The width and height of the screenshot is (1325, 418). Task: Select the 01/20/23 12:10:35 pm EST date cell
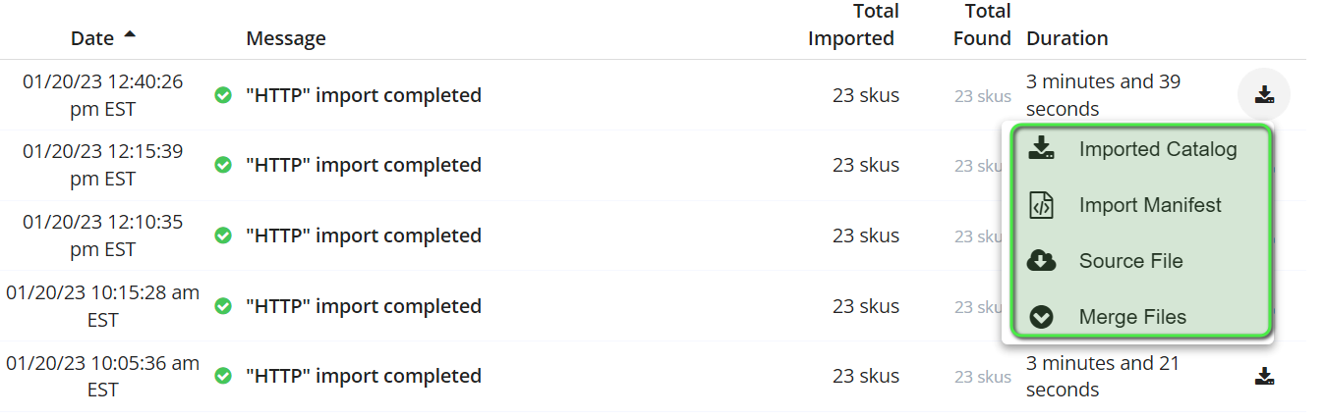pos(103,235)
